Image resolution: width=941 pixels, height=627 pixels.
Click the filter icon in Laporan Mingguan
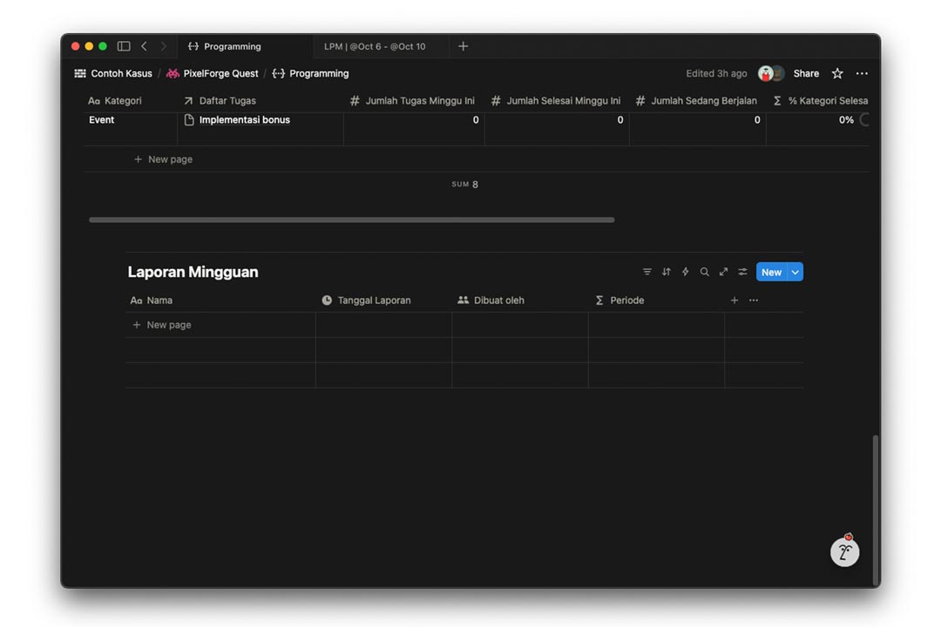tap(647, 272)
